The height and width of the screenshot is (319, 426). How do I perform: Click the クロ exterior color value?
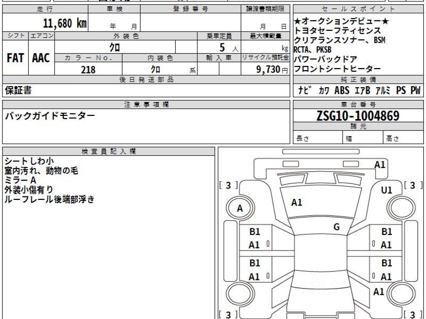tap(115, 47)
